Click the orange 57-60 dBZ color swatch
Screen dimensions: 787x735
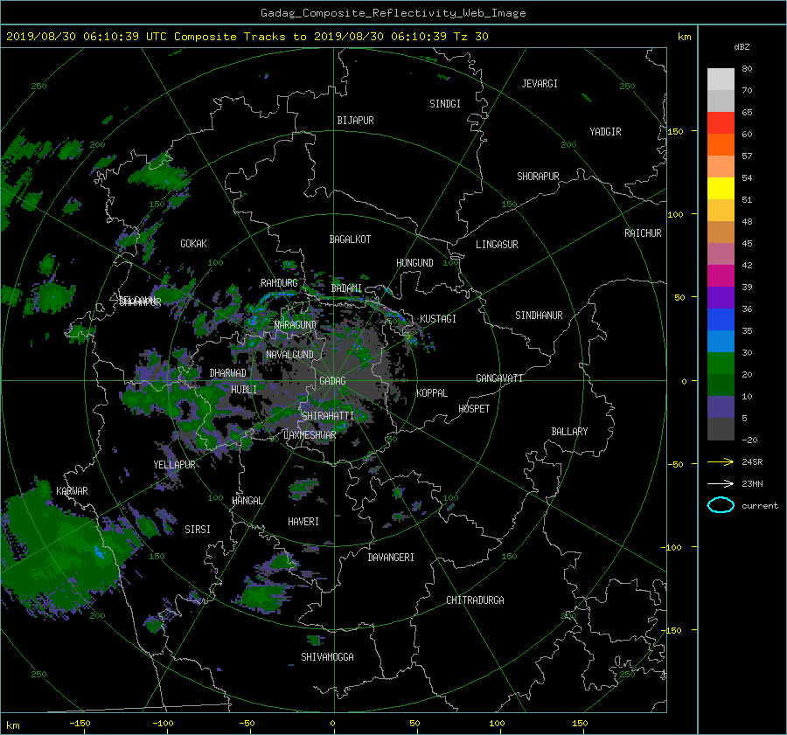721,145
